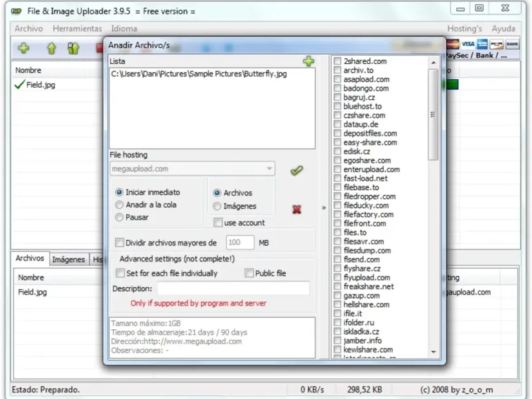The image size is (532, 399).
Task: Click the double green arrows toolbar icon
Action: [x=73, y=49]
